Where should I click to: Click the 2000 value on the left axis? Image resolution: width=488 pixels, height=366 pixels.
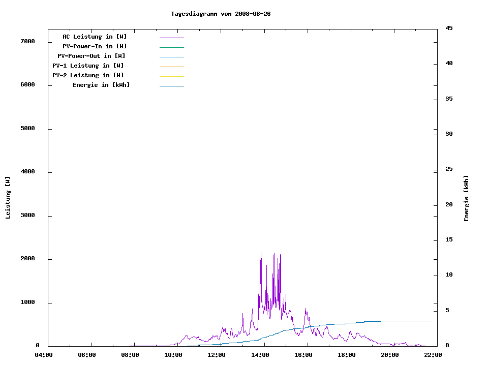[27, 259]
